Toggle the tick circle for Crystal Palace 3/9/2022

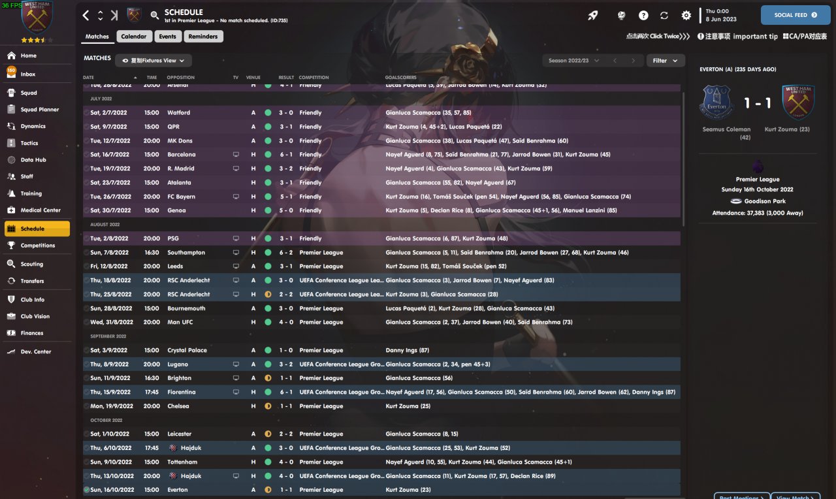(x=86, y=351)
